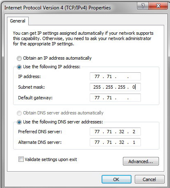Click the IP address input field
Screen dimensions: 170x188
(x=115, y=76)
